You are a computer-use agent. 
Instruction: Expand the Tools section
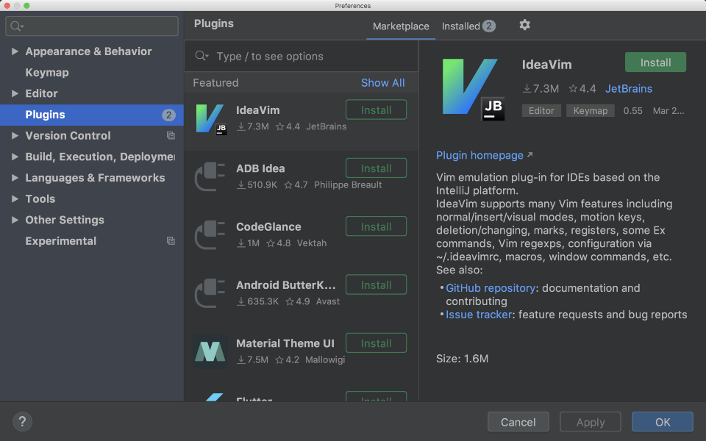(x=15, y=198)
